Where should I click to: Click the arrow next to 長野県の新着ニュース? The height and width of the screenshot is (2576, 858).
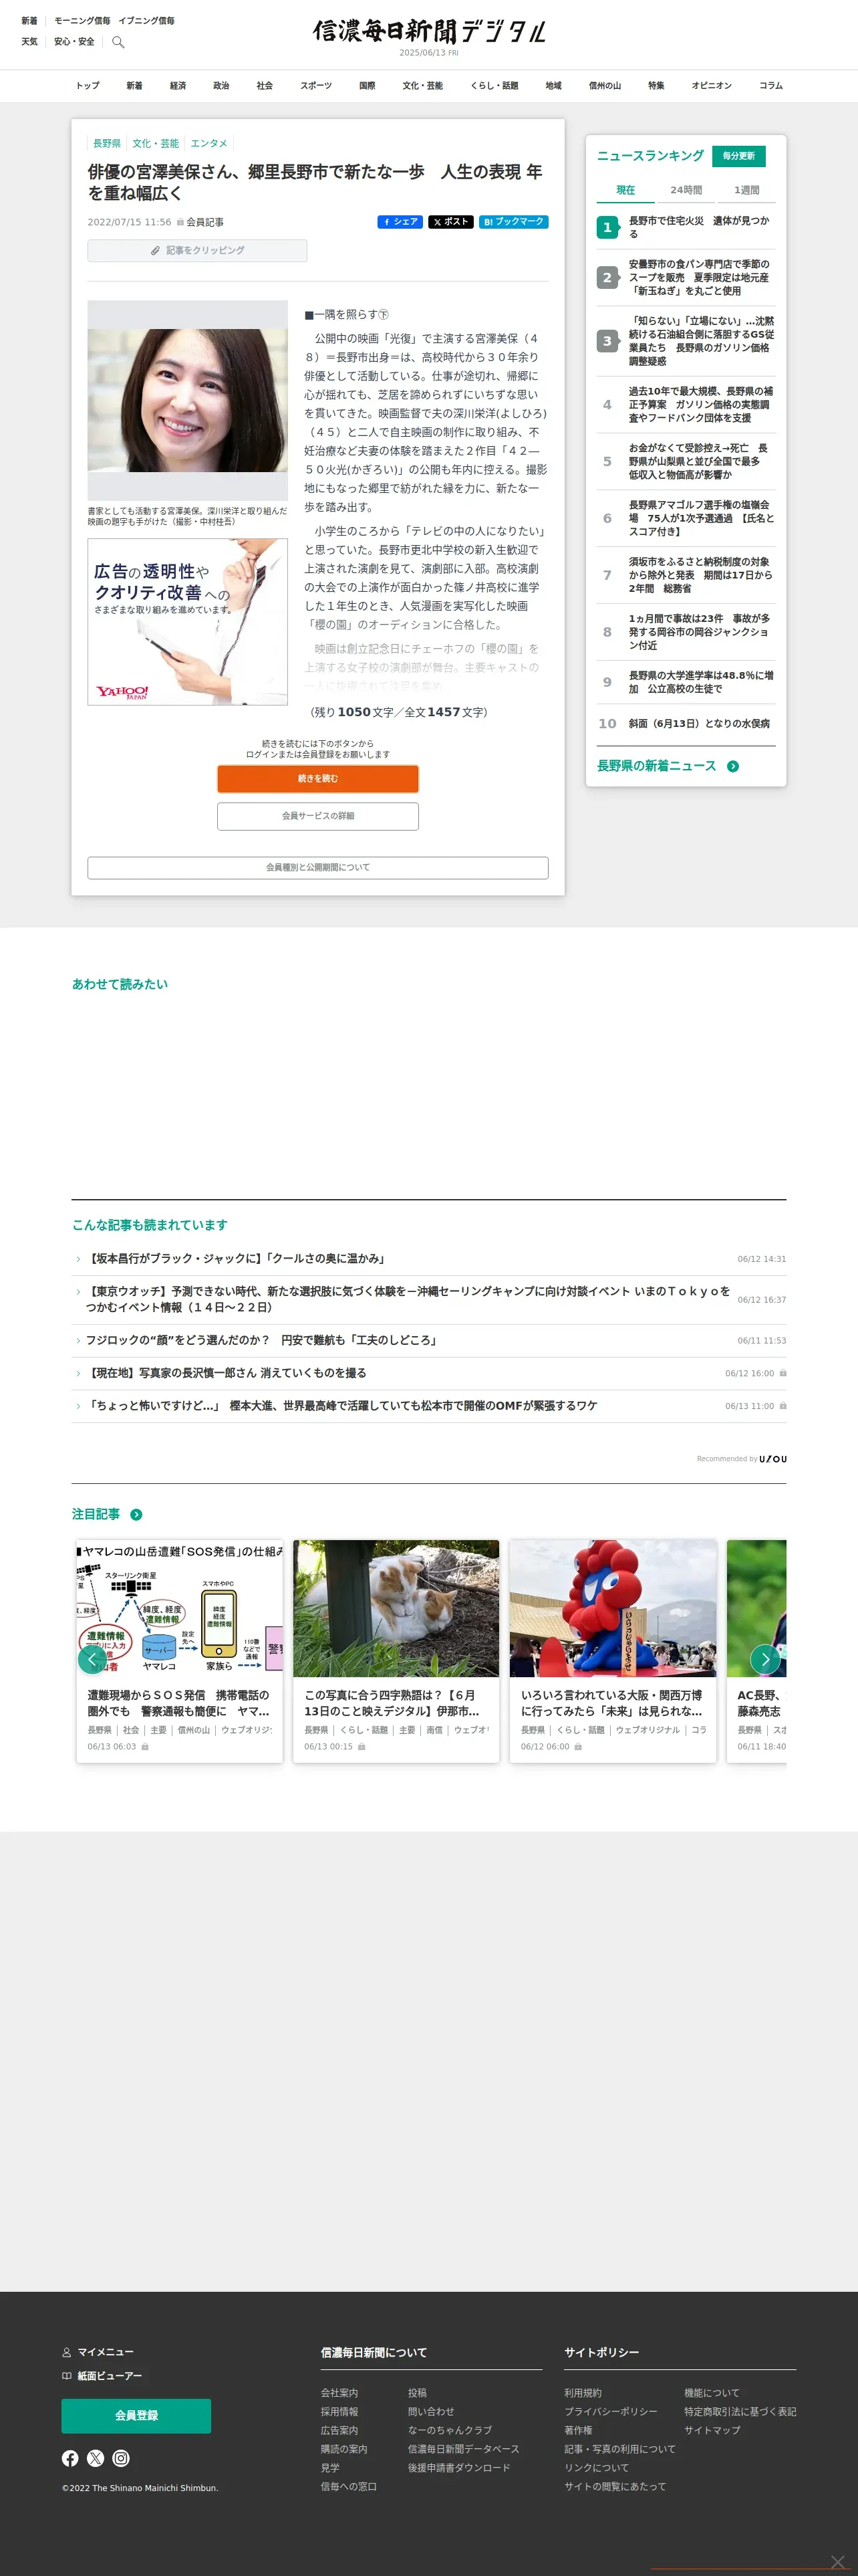(x=733, y=766)
